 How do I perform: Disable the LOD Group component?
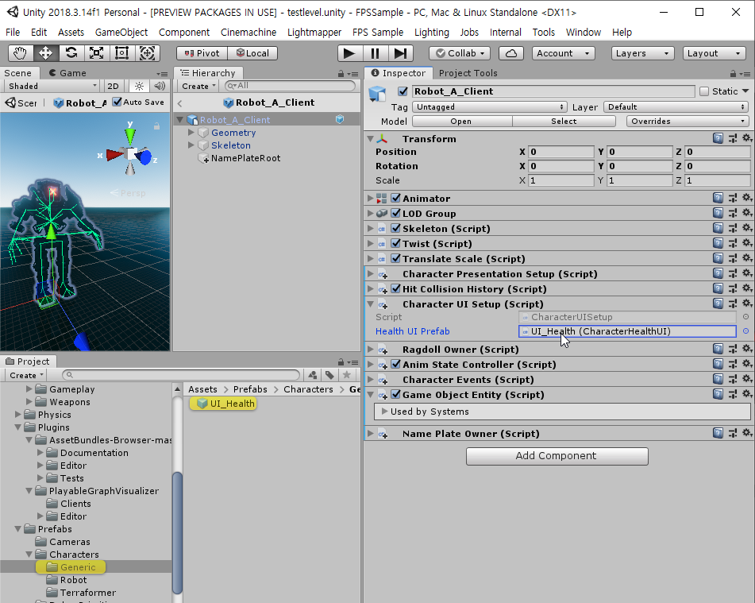(x=396, y=213)
